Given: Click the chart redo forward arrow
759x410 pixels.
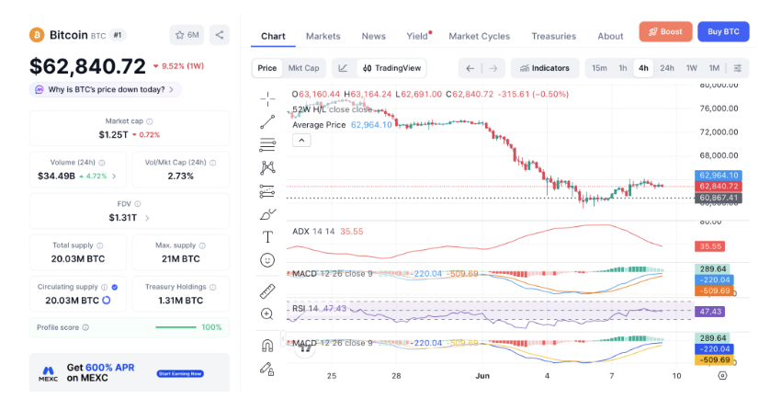Looking at the screenshot, I should (x=493, y=68).
